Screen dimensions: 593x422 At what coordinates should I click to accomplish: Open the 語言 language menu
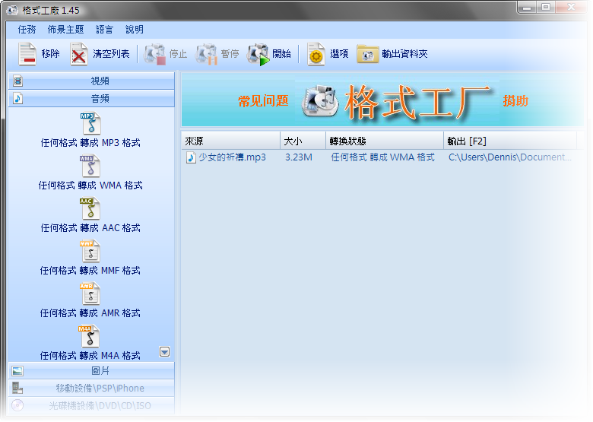pyautogui.click(x=104, y=30)
